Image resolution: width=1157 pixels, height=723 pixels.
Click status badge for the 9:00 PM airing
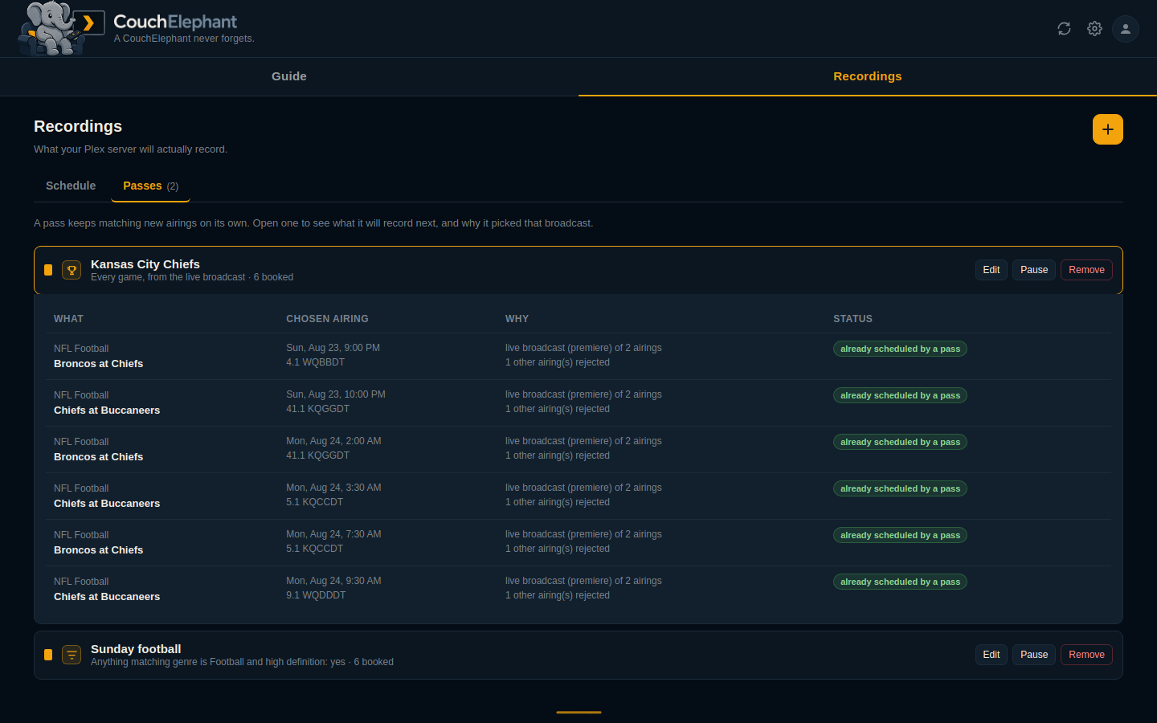tap(900, 349)
